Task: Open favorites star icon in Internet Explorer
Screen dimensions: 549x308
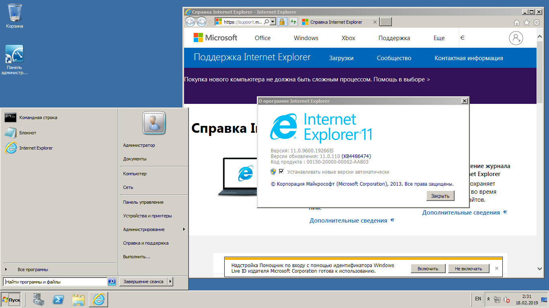Action: [526, 23]
